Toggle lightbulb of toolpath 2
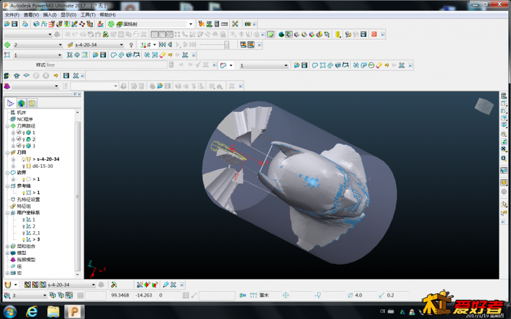Viewport: 511px width, 319px height. pyautogui.click(x=24, y=139)
